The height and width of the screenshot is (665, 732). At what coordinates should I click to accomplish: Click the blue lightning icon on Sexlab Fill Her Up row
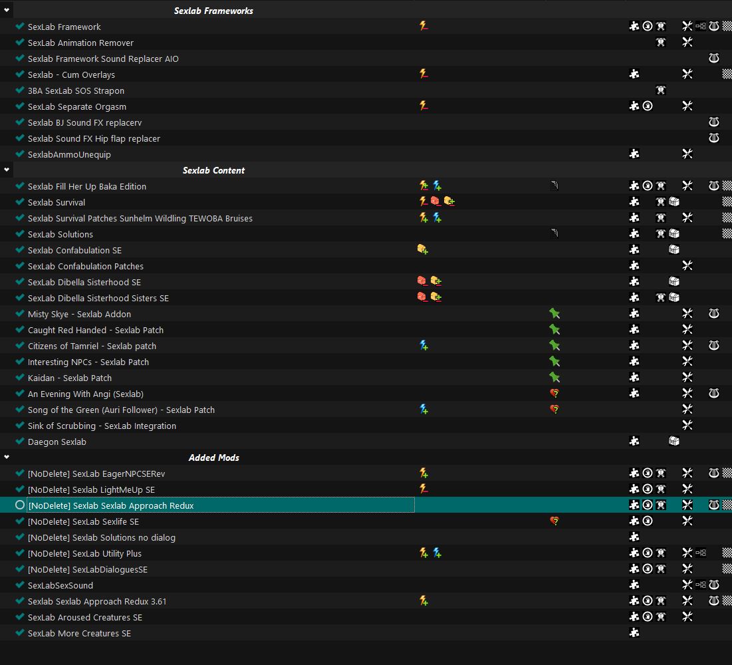pyautogui.click(x=437, y=186)
